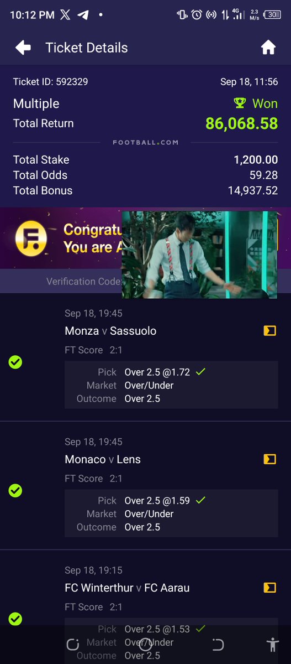Viewport: 291px width, 664px height.
Task: Open match tracker icon for FC Winterthur v FC Aarau
Action: pos(269,588)
